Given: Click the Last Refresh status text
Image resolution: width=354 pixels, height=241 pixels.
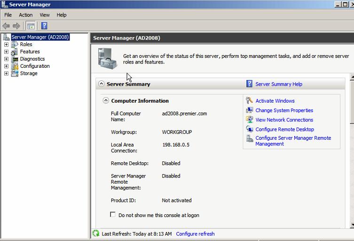Looking at the screenshot, I should (137, 234).
